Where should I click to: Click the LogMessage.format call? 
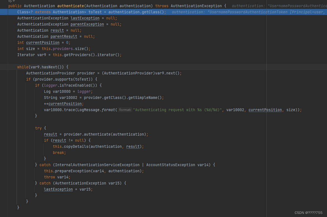pos(96,110)
